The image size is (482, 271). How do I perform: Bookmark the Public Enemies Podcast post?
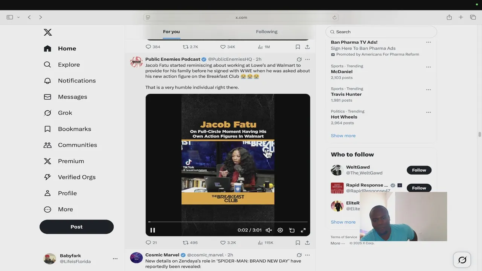click(x=297, y=243)
